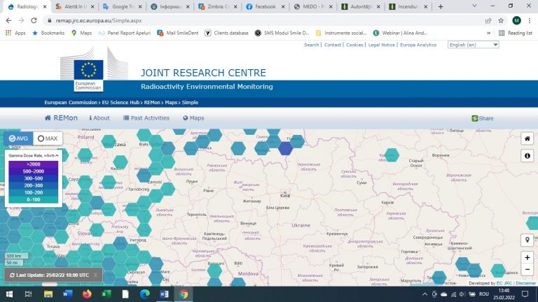This screenshot has width=538, height=302.
Task: Open Firefox from taskbar
Action: [87, 294]
